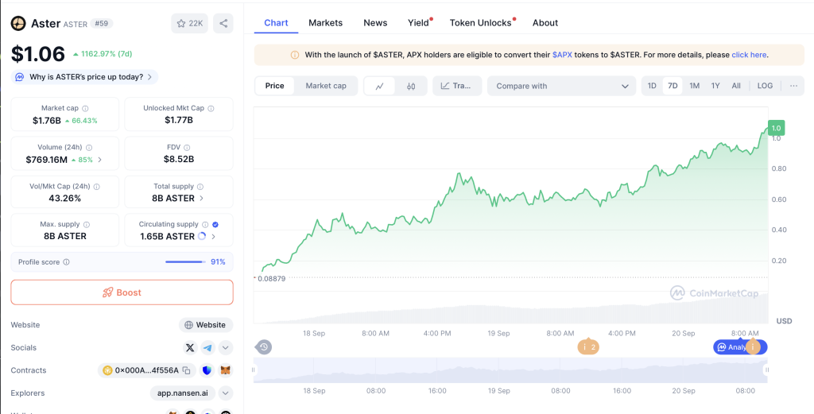Click the MetaMask fox icon in Contracts
Screen dimensions: 814x414
point(225,370)
